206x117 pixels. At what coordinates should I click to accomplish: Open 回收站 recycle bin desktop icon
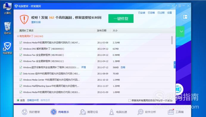[x=7, y=26]
